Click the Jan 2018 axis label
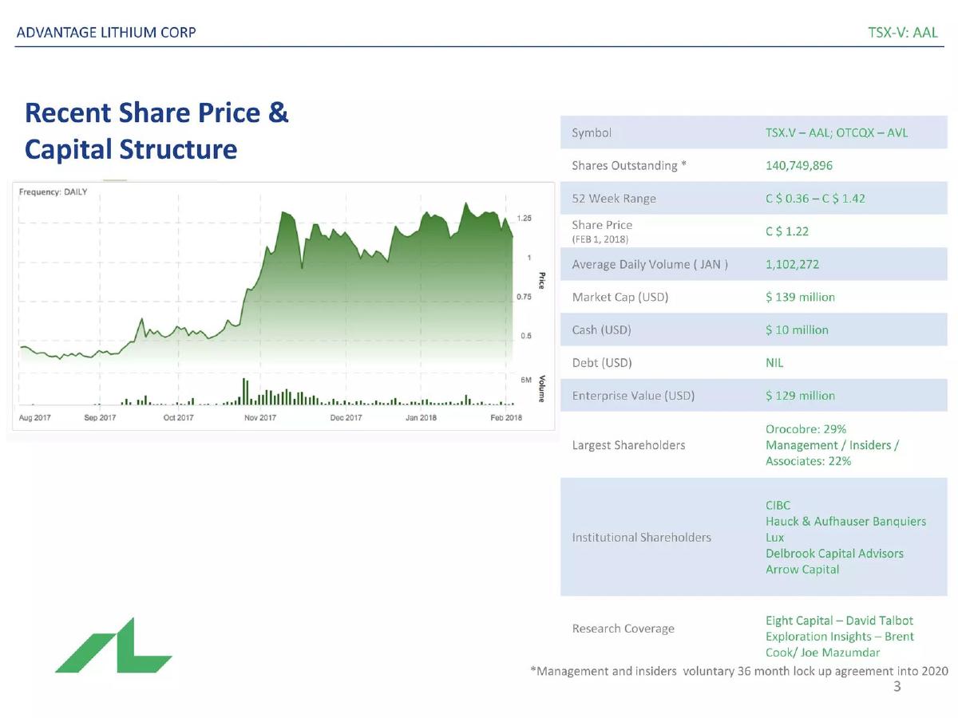Viewport: 958px width, 718px height. click(421, 418)
